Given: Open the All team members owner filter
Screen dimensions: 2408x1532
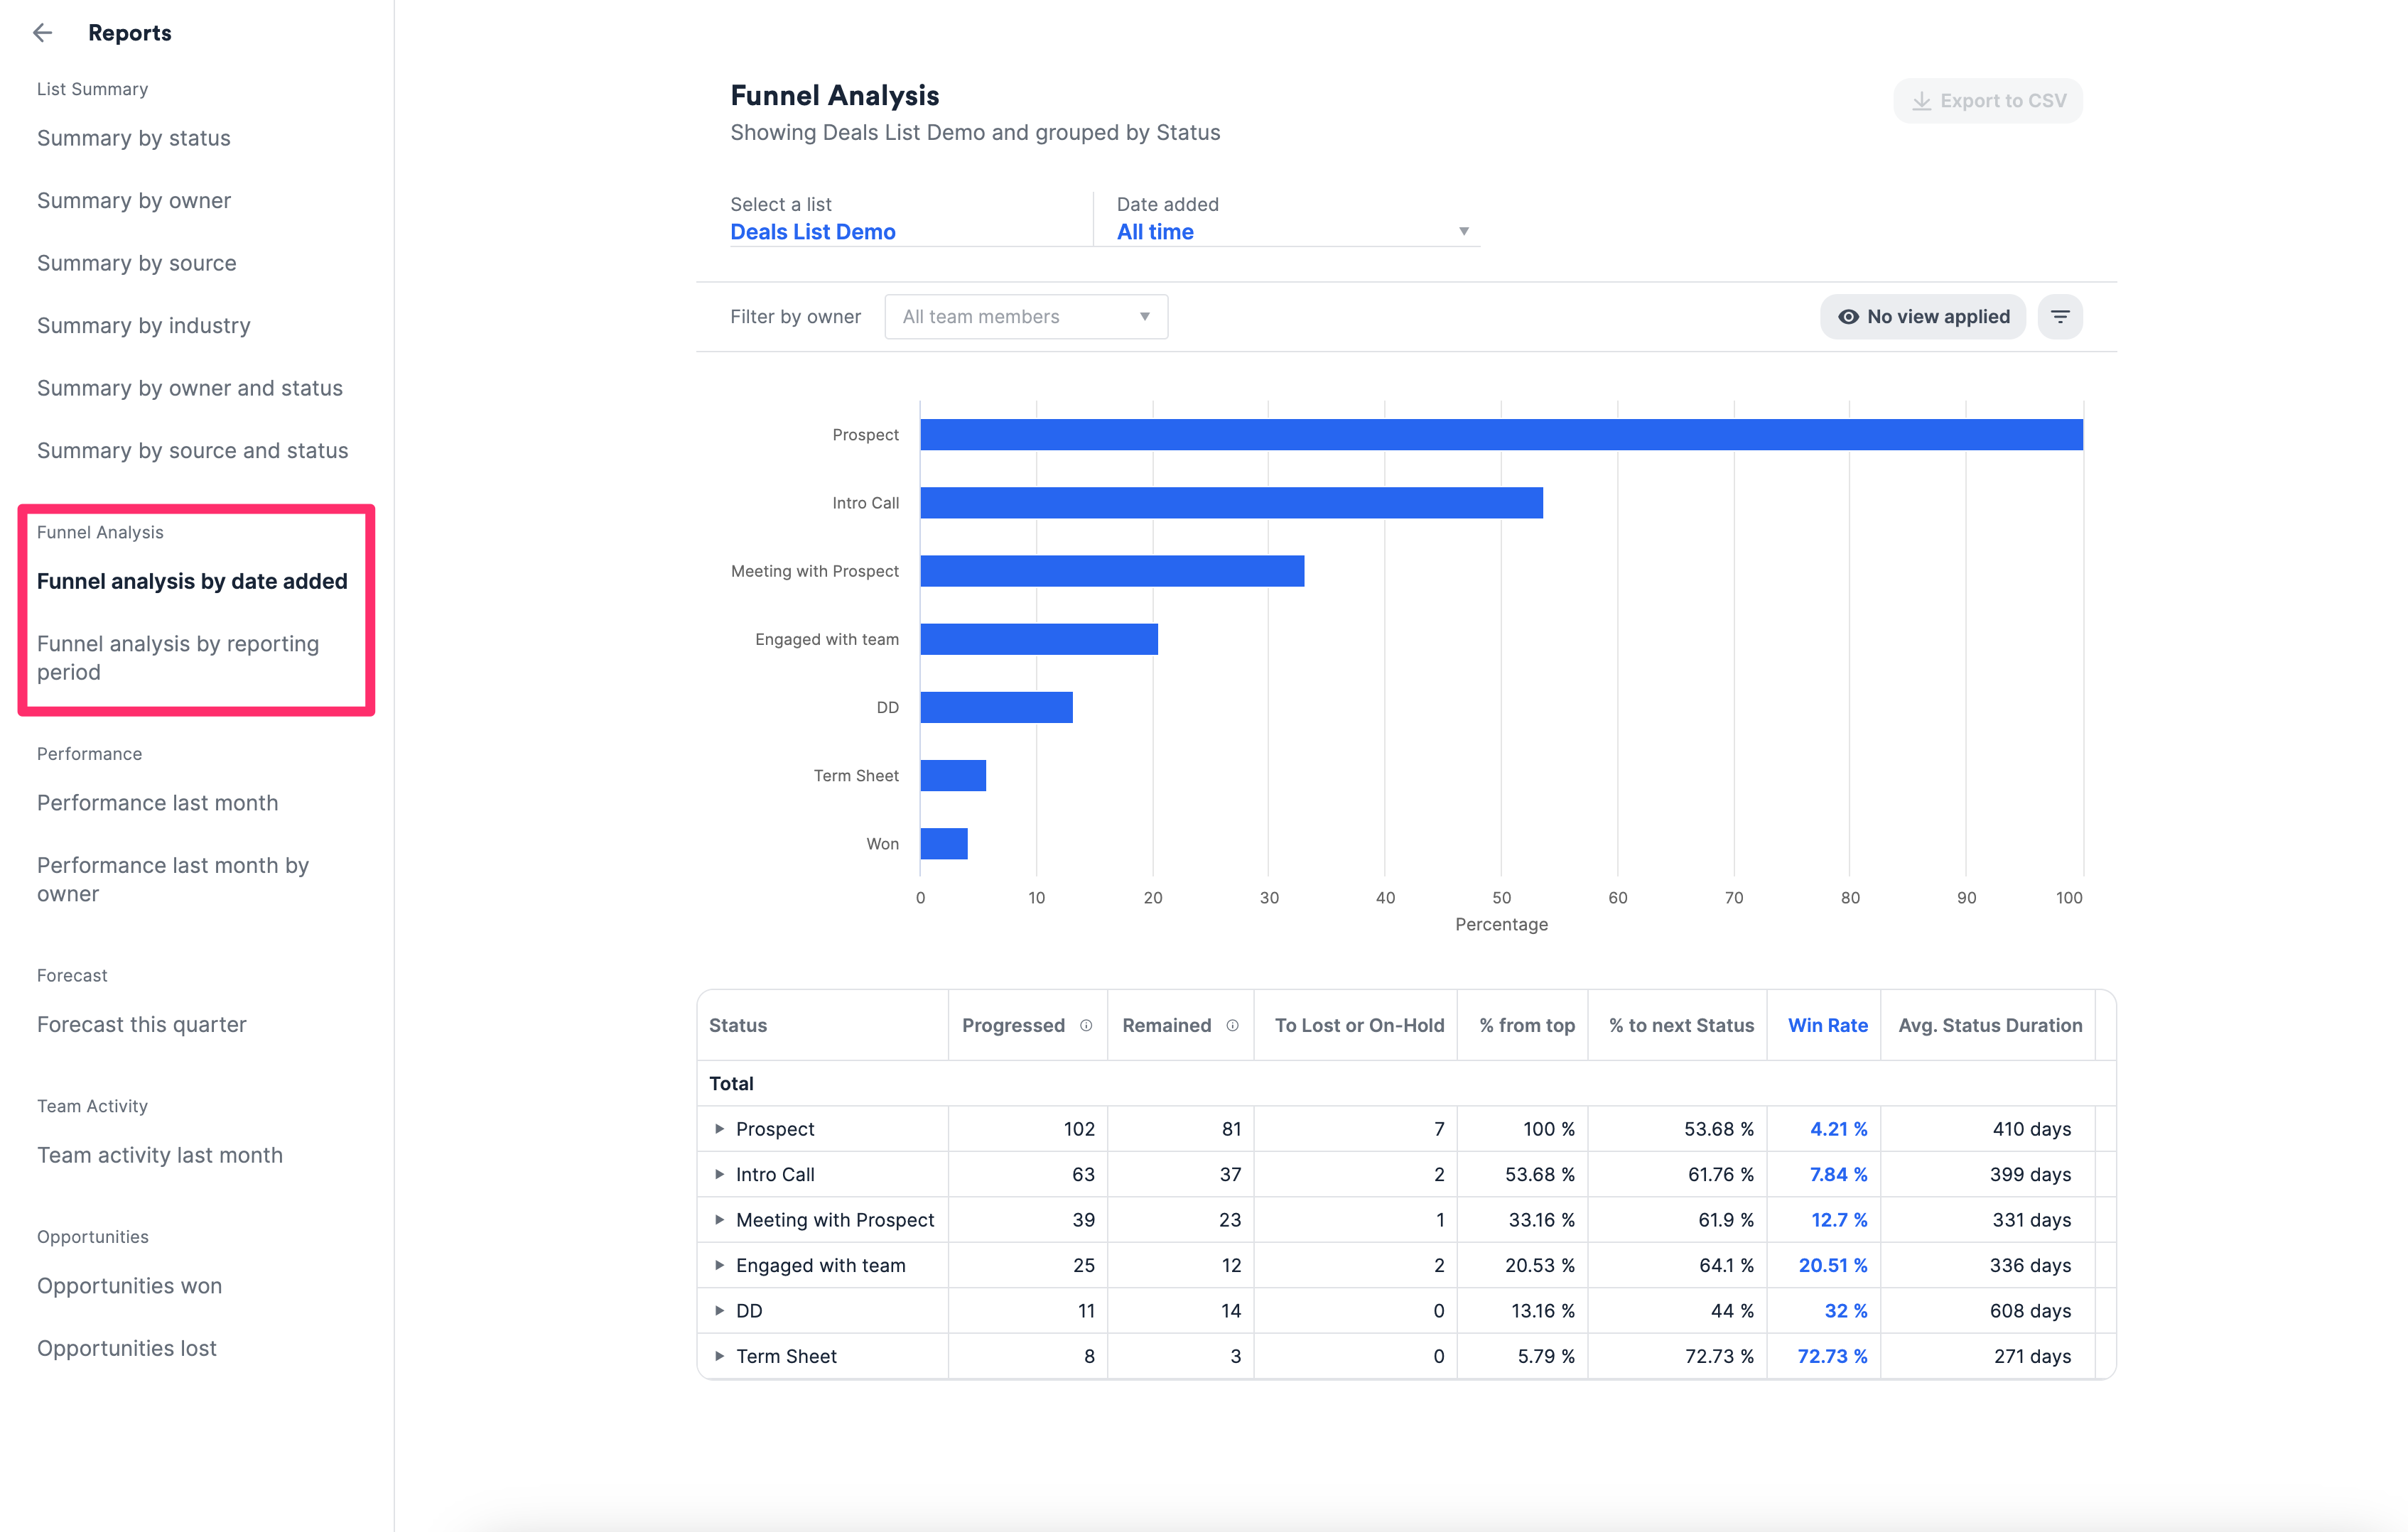Looking at the screenshot, I should tap(1024, 317).
